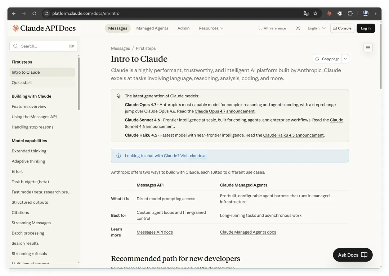Open Quickstart in the sidebar
Image resolution: width=389 pixels, height=276 pixels.
coord(42,83)
